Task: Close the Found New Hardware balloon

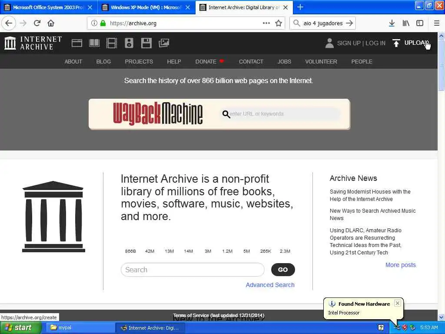Action: click(398, 303)
